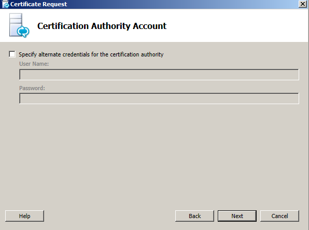This screenshot has height=230, width=309.
Task: Cancel the certificate request wizard
Action: point(279,216)
